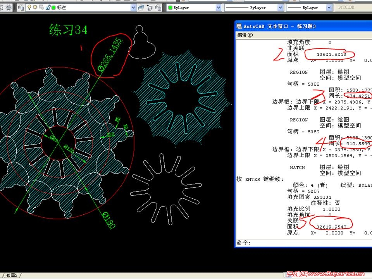This screenshot has height=279, width=372.
Task: Select the white gourd-shaped outline near top
Action: click(142, 43)
